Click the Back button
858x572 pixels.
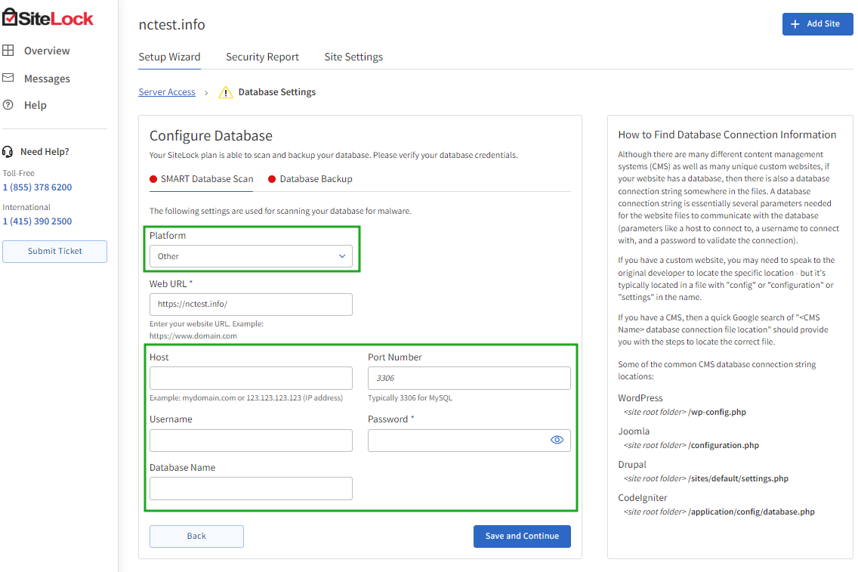tap(196, 536)
